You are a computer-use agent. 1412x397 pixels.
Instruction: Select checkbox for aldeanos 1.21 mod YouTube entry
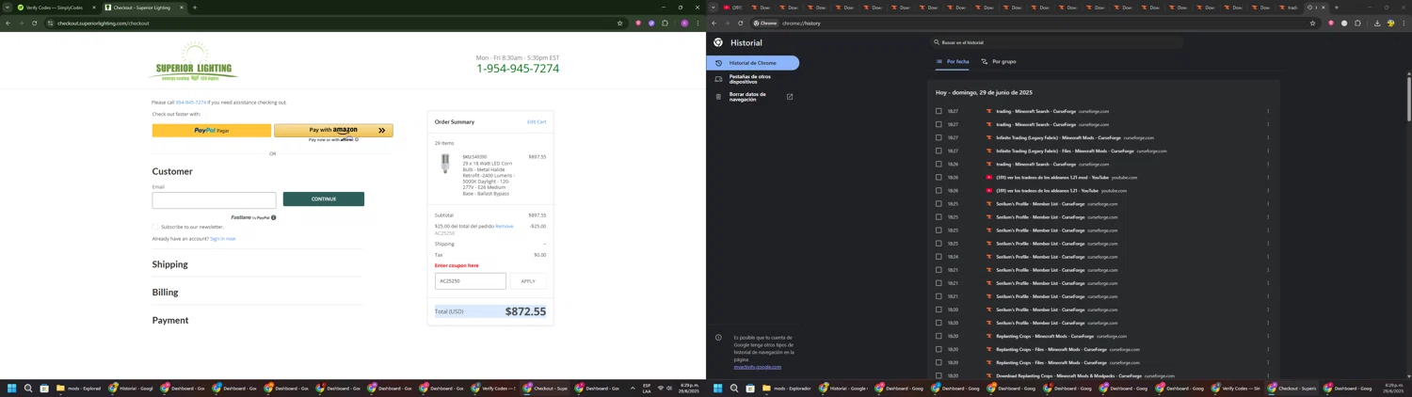point(939,177)
